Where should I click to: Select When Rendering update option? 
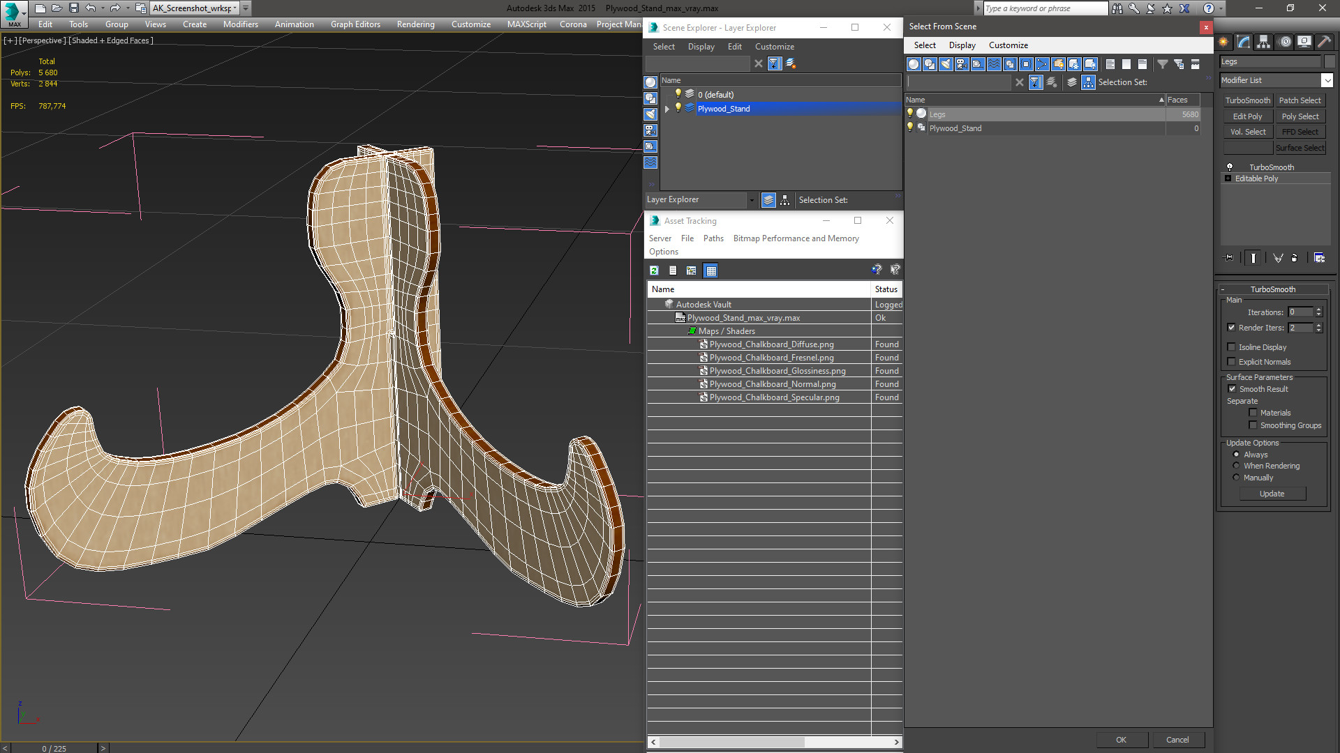[x=1236, y=466]
